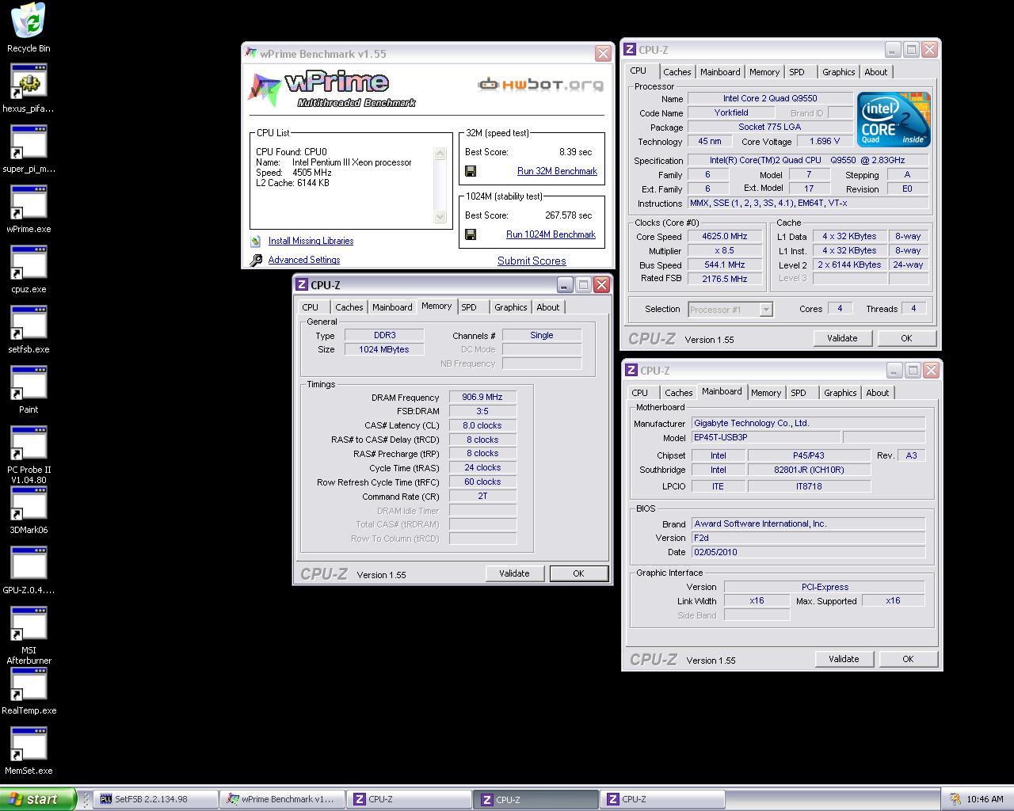The width and height of the screenshot is (1014, 811).
Task: Click the Southbridge 82801JR (ICH10R) value
Action: click(x=809, y=470)
